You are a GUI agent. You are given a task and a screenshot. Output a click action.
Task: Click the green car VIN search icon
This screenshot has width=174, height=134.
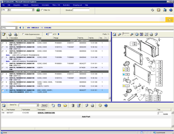[x=38, y=10]
